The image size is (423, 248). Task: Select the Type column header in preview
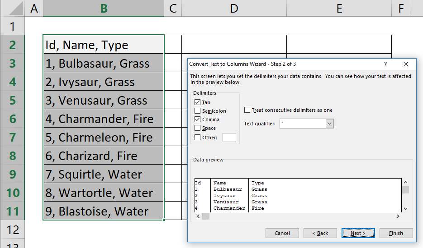[257, 183]
